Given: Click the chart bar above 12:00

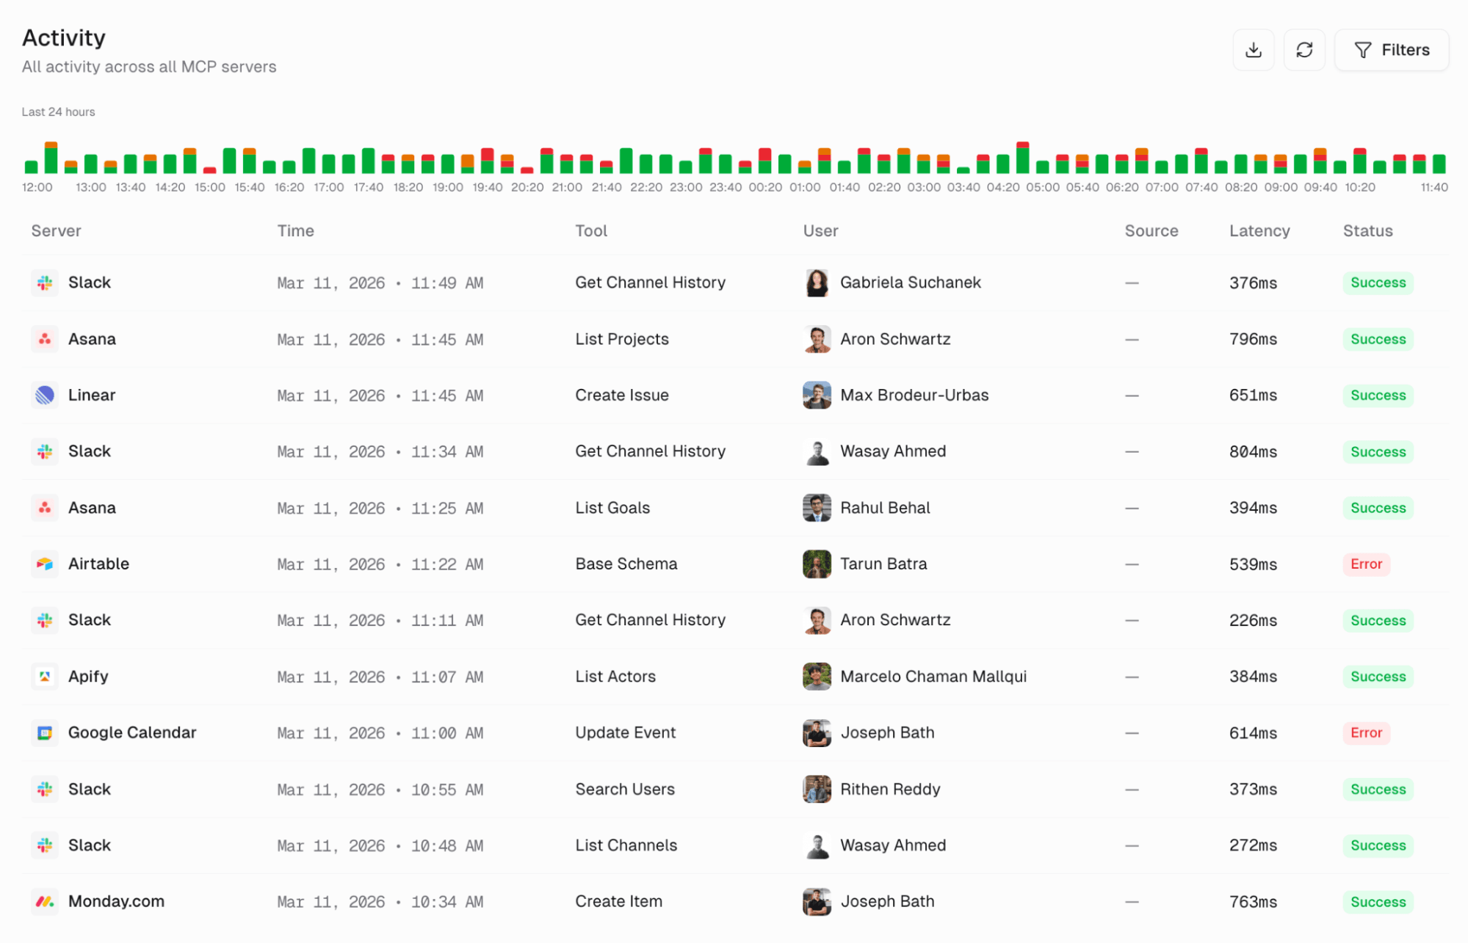Looking at the screenshot, I should click(x=31, y=167).
